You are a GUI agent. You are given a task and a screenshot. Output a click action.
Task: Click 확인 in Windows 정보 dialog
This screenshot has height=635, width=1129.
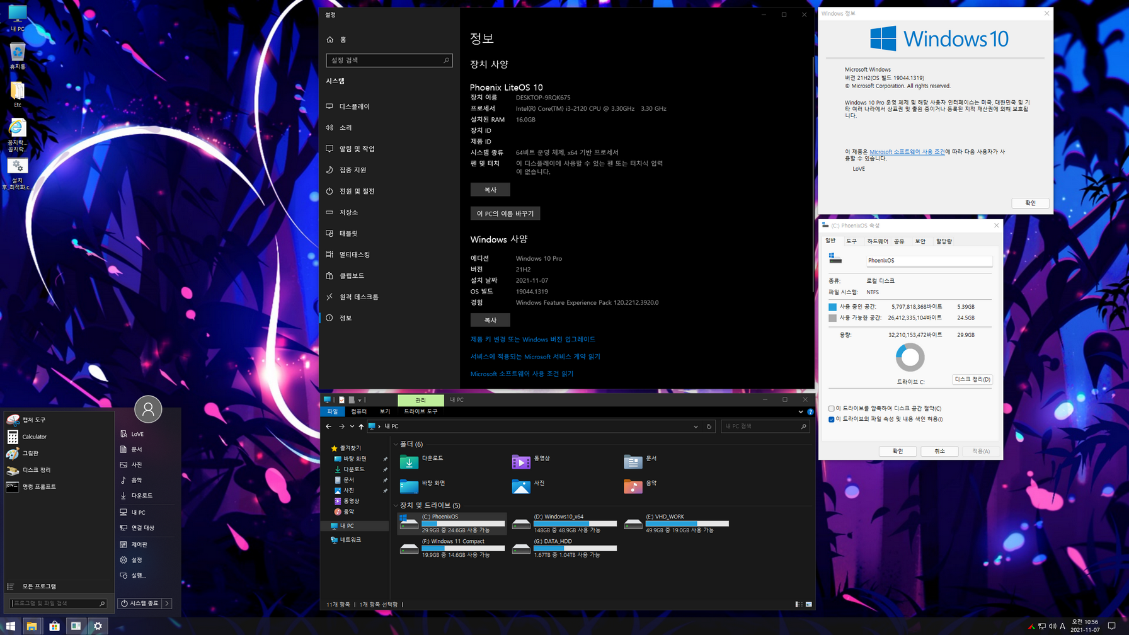(x=1030, y=203)
